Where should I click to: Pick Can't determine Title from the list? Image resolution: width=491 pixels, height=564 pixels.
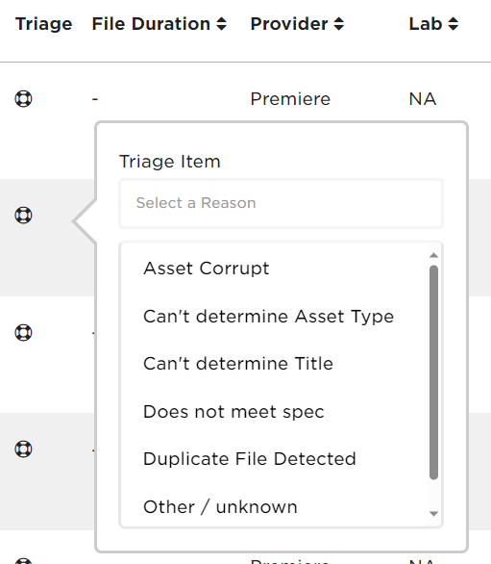(238, 364)
